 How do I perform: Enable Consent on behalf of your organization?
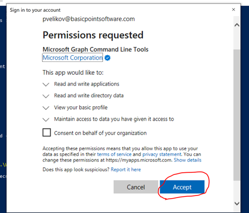tap(46, 133)
